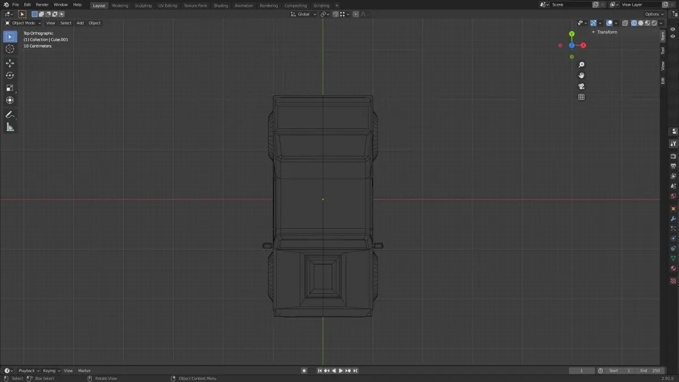679x382 pixels.
Task: Play the animation forward
Action: pos(341,371)
